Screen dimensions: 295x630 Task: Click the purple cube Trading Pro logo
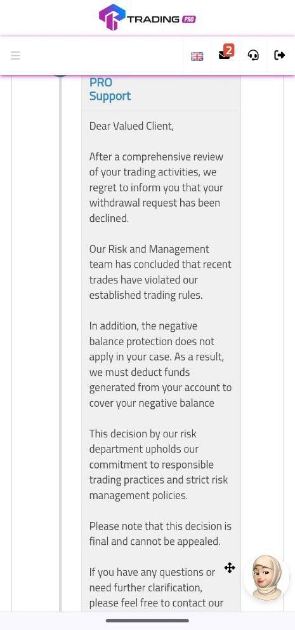(112, 17)
